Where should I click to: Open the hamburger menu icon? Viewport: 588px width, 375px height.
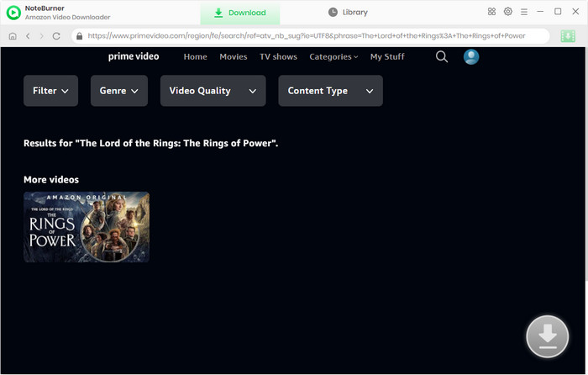[524, 12]
